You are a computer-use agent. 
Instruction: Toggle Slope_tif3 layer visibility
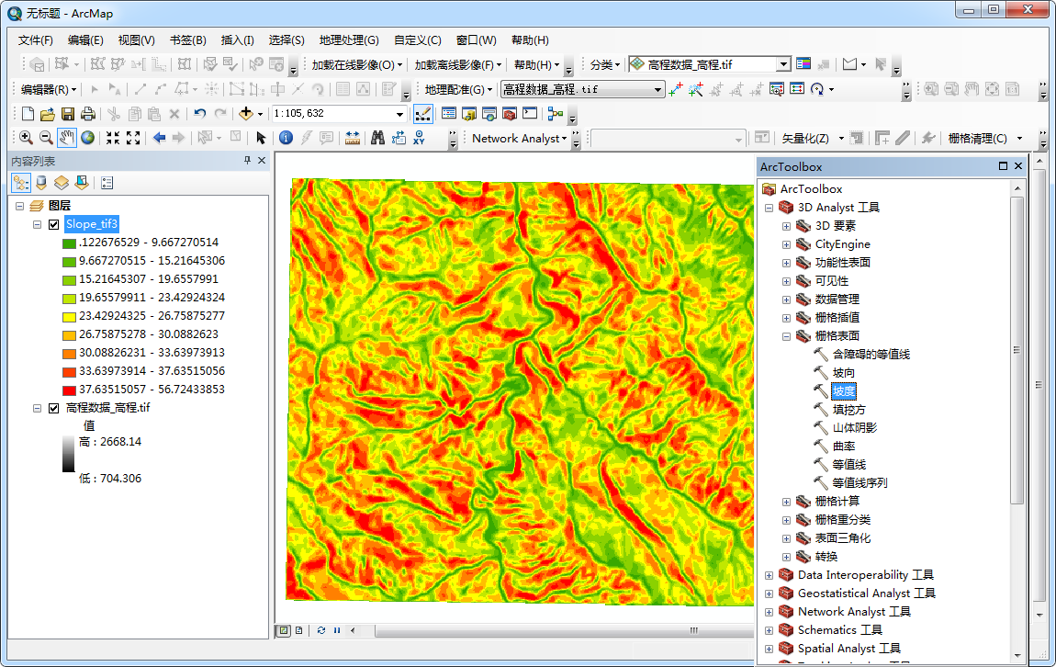coord(54,224)
